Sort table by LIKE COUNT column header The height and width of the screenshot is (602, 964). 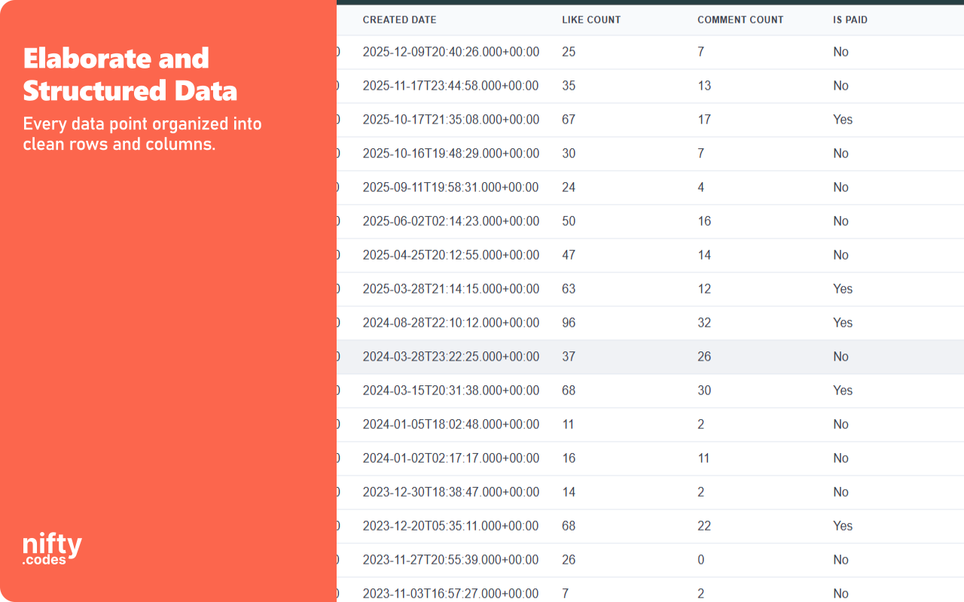591,20
